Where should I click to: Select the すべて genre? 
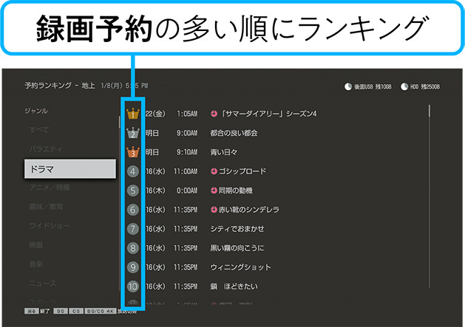tap(39, 130)
